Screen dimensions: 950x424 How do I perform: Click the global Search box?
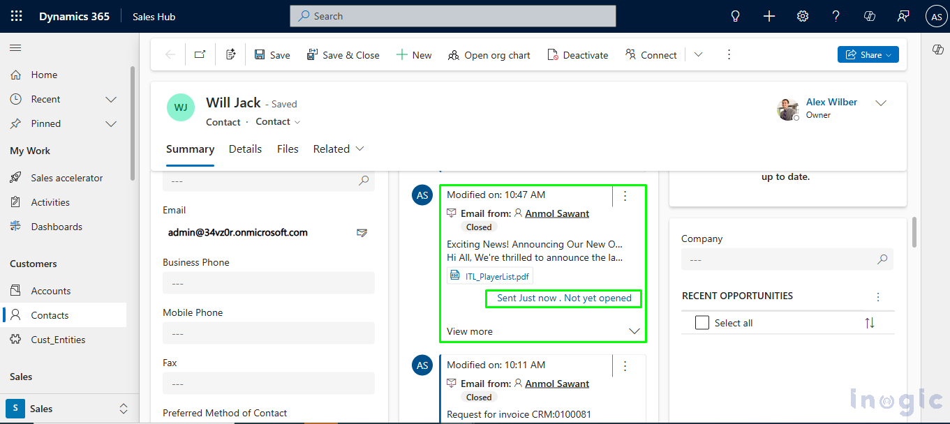453,16
